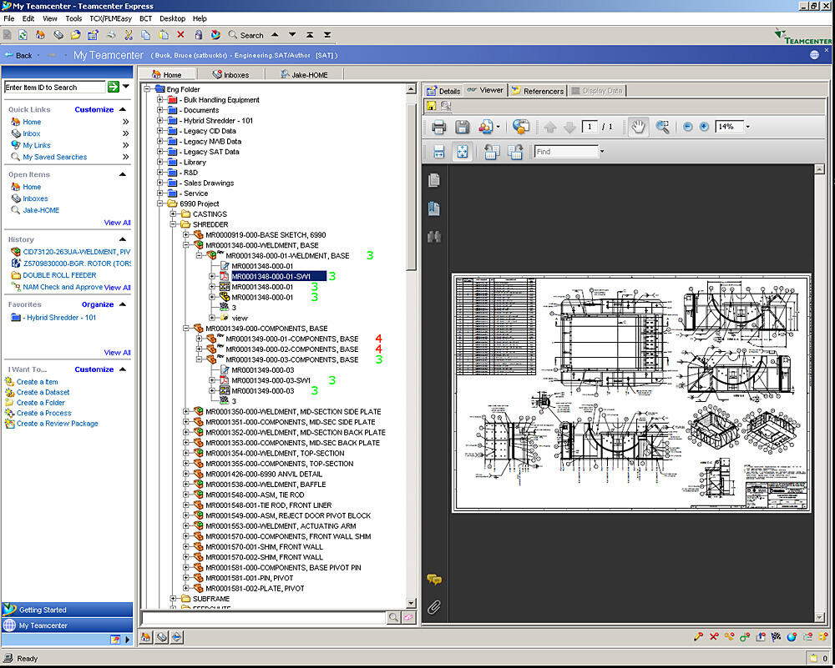835x668 pixels.
Task: Collapse the 6990 Project folder
Action: [160, 203]
